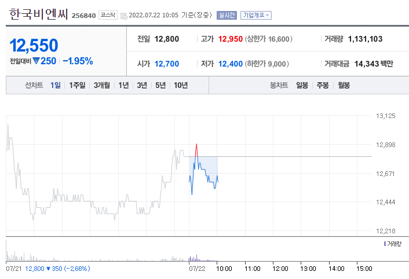Click the purple volume bars for 07/22
The width and height of the screenshot is (409, 279).
coord(203,258)
